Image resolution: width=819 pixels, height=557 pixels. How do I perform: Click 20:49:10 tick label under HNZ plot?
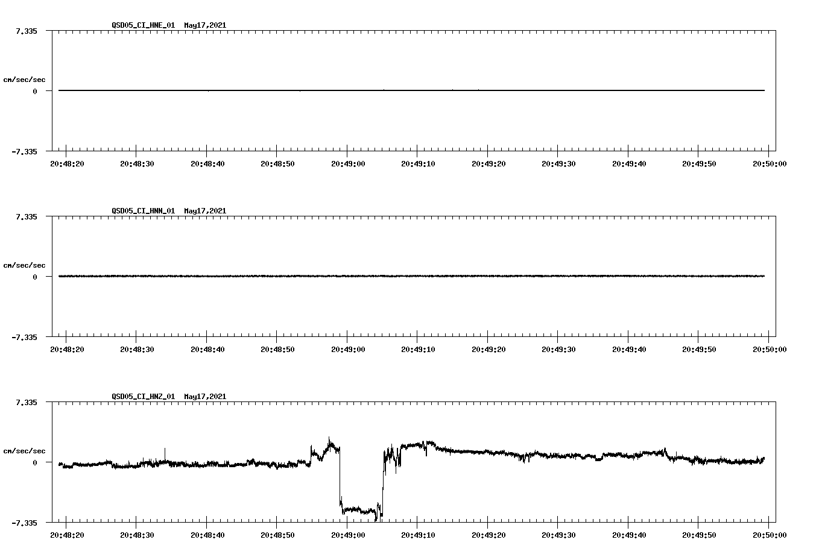click(x=417, y=535)
